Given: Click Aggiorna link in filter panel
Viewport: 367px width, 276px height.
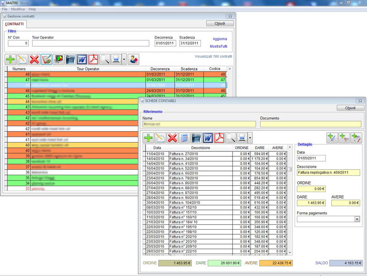Looking at the screenshot, I should [x=219, y=39].
